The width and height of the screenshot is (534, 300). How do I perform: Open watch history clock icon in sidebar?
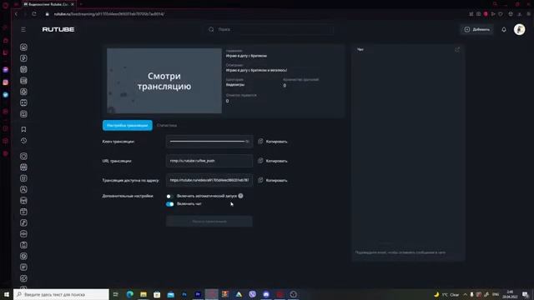(23, 141)
